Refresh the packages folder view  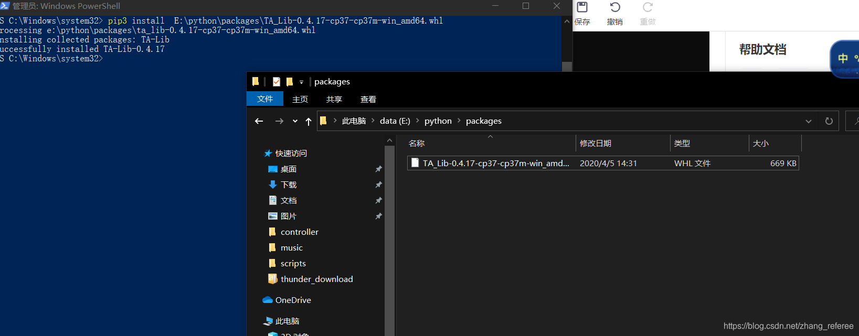point(829,121)
